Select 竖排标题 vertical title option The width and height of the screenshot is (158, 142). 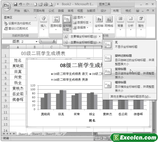pyautogui.click(x=130, y=73)
